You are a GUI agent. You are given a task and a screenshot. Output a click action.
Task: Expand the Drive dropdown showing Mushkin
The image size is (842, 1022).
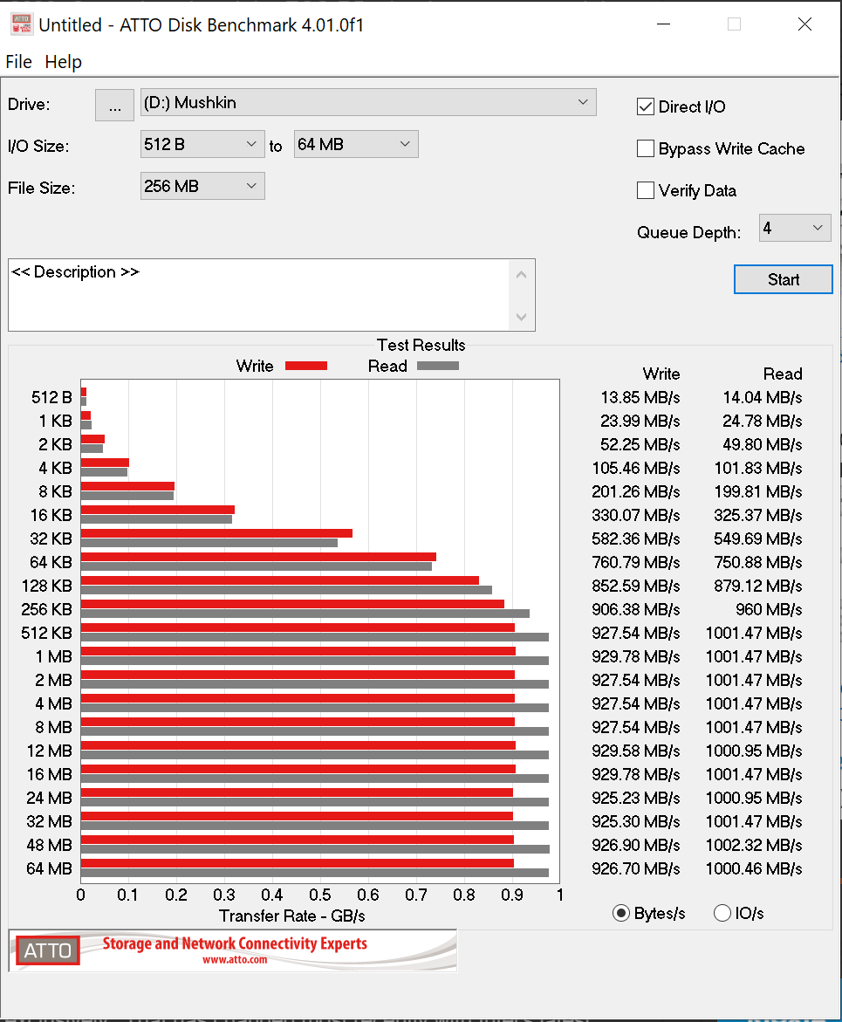pos(368,103)
